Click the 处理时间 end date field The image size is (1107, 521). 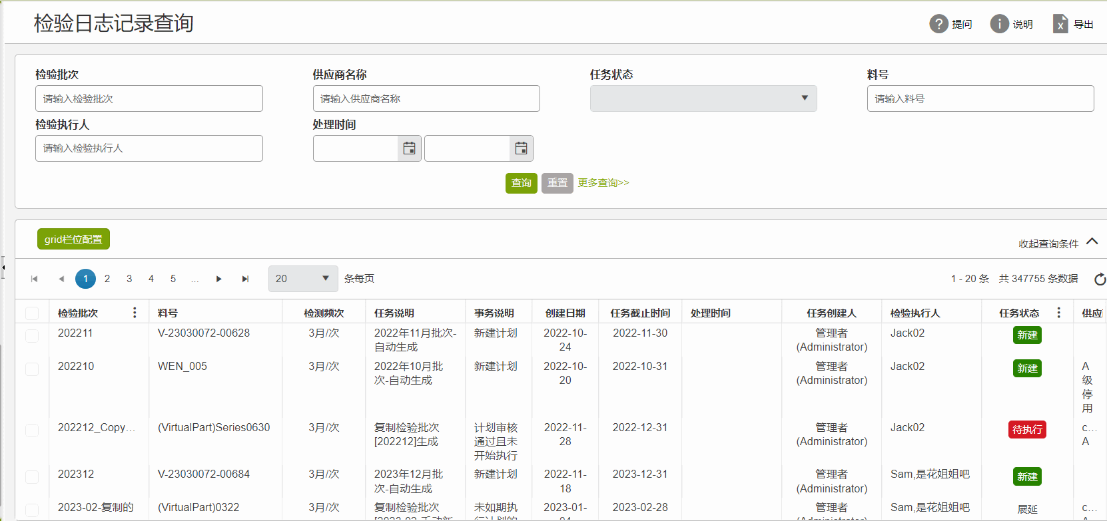pyautogui.click(x=468, y=148)
